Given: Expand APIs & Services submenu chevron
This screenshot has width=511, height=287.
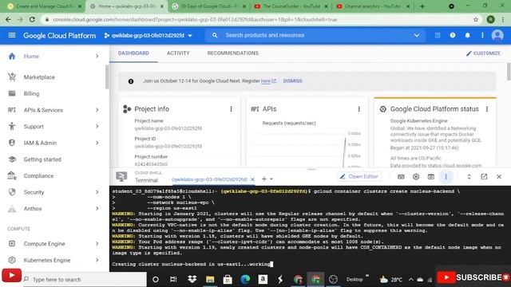Looking at the screenshot, I should 97,110.
